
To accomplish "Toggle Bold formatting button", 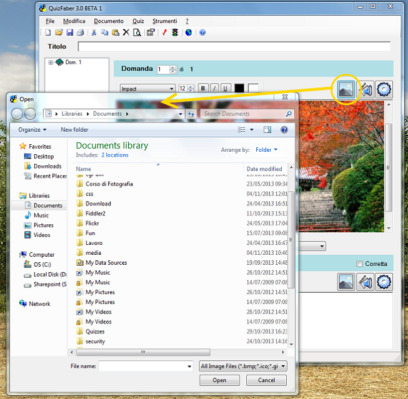I will pos(203,89).
